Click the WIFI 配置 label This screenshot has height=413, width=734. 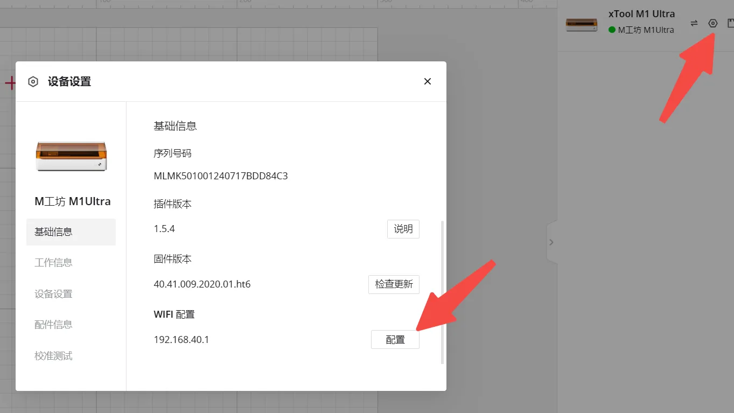174,314
